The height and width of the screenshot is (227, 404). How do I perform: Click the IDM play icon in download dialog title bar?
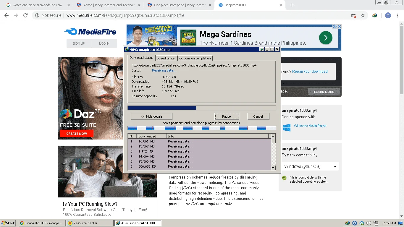tap(262, 49)
